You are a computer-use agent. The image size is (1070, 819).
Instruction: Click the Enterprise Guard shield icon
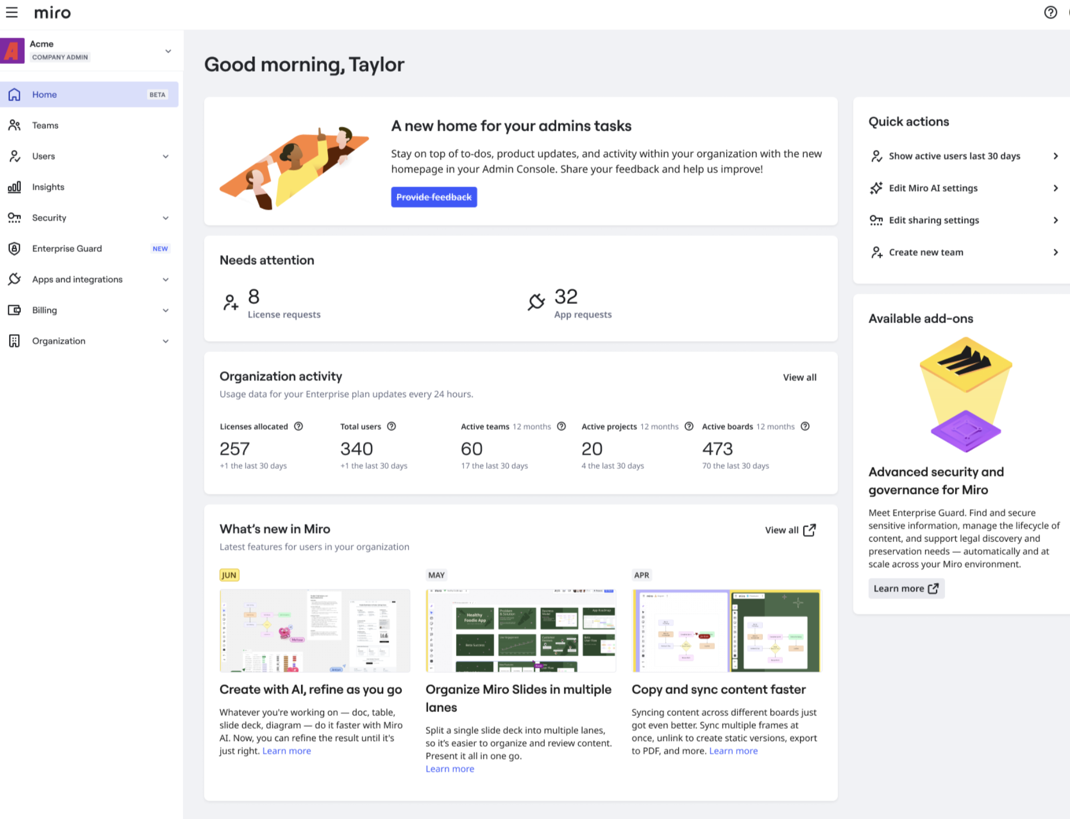click(14, 249)
